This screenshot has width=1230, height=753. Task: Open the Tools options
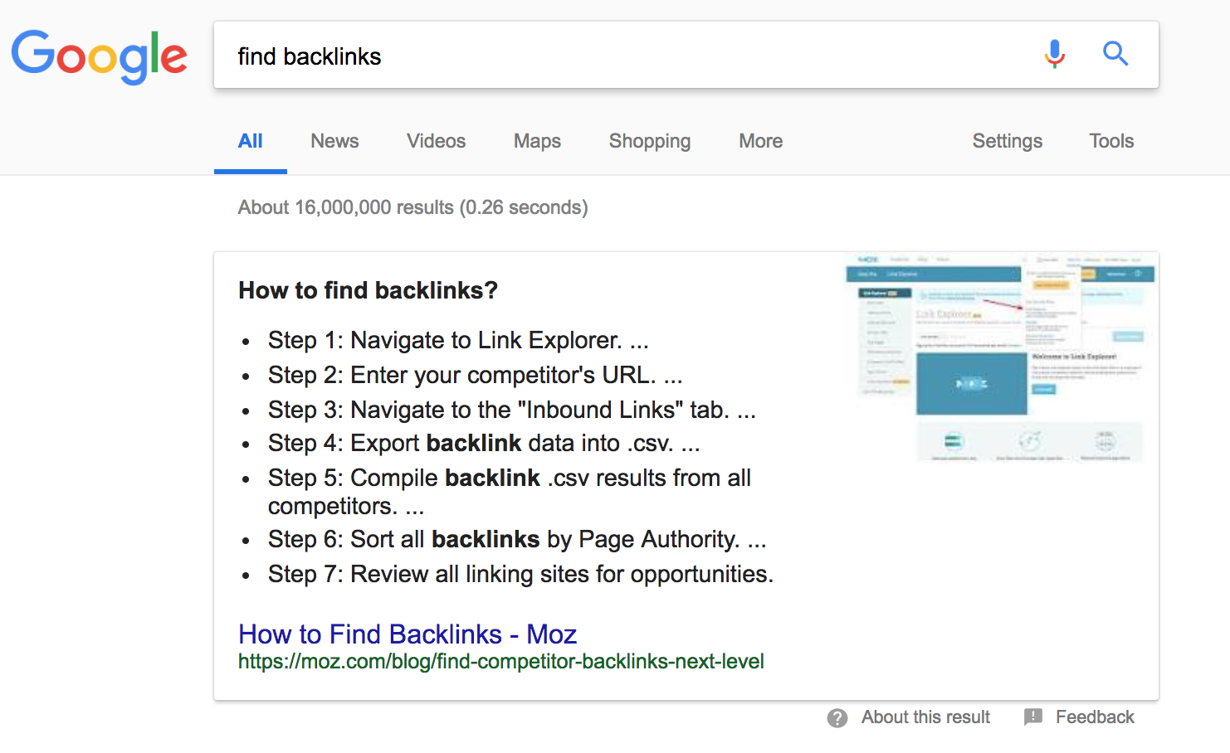1110,141
